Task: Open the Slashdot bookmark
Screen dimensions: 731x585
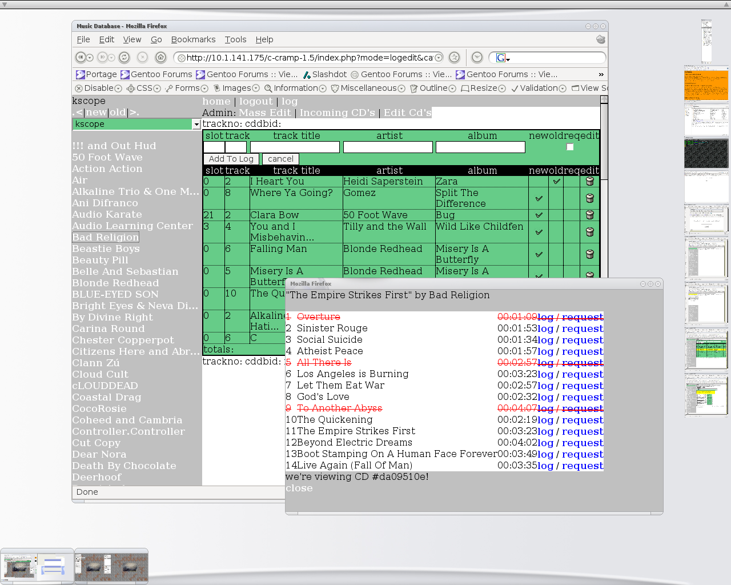Action: coord(324,74)
